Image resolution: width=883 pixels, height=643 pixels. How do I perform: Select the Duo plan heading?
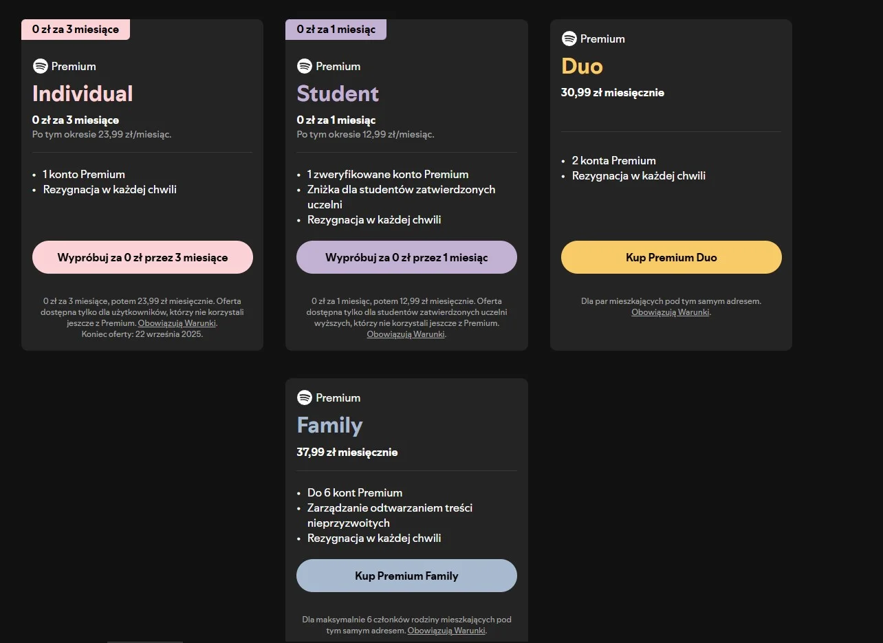pyautogui.click(x=582, y=66)
